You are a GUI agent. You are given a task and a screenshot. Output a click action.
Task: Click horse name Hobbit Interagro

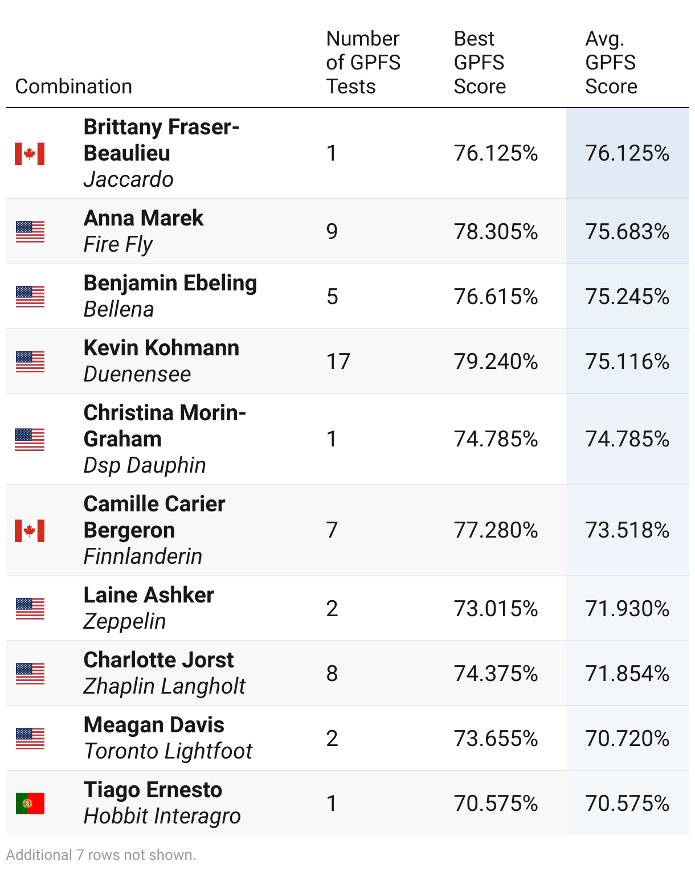(162, 816)
